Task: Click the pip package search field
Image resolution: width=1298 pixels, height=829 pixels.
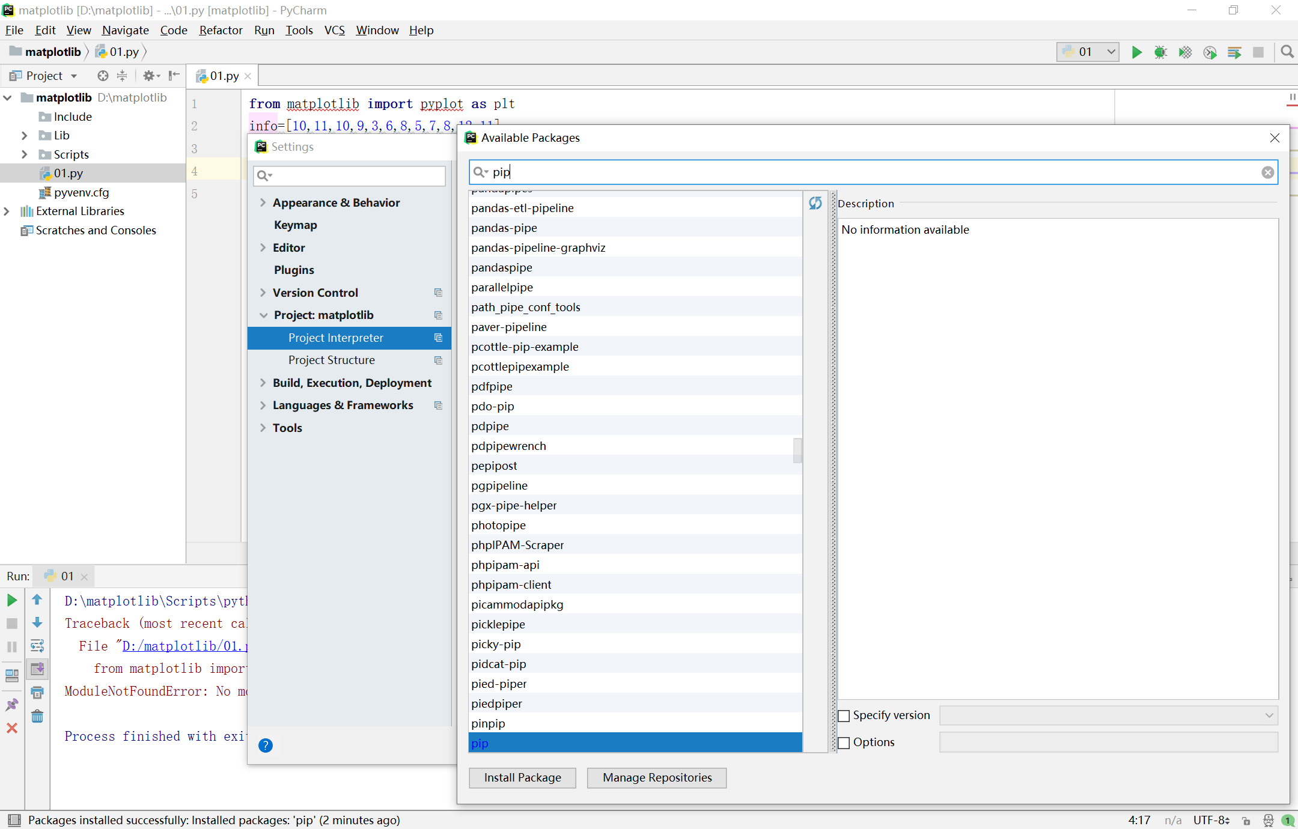Action: (873, 172)
